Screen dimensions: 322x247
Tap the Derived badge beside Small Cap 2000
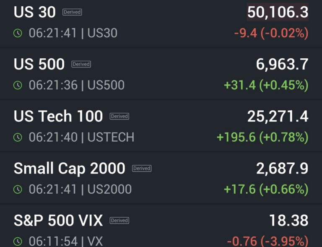(142, 168)
